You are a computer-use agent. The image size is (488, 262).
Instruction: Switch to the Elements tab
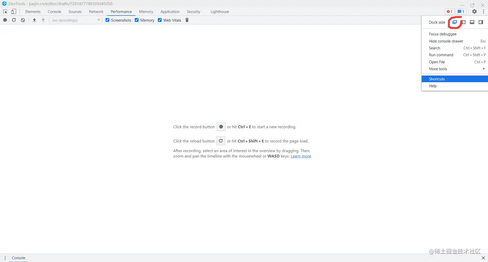coord(33,12)
